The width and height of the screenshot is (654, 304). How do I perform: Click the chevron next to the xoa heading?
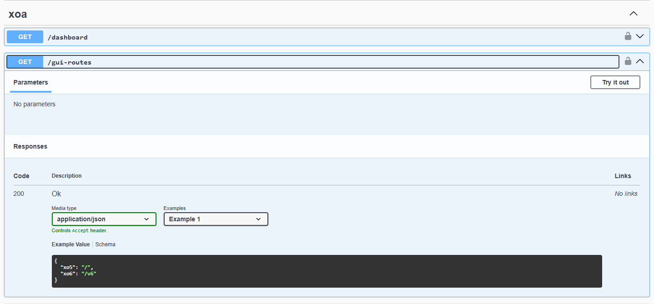pos(633,14)
